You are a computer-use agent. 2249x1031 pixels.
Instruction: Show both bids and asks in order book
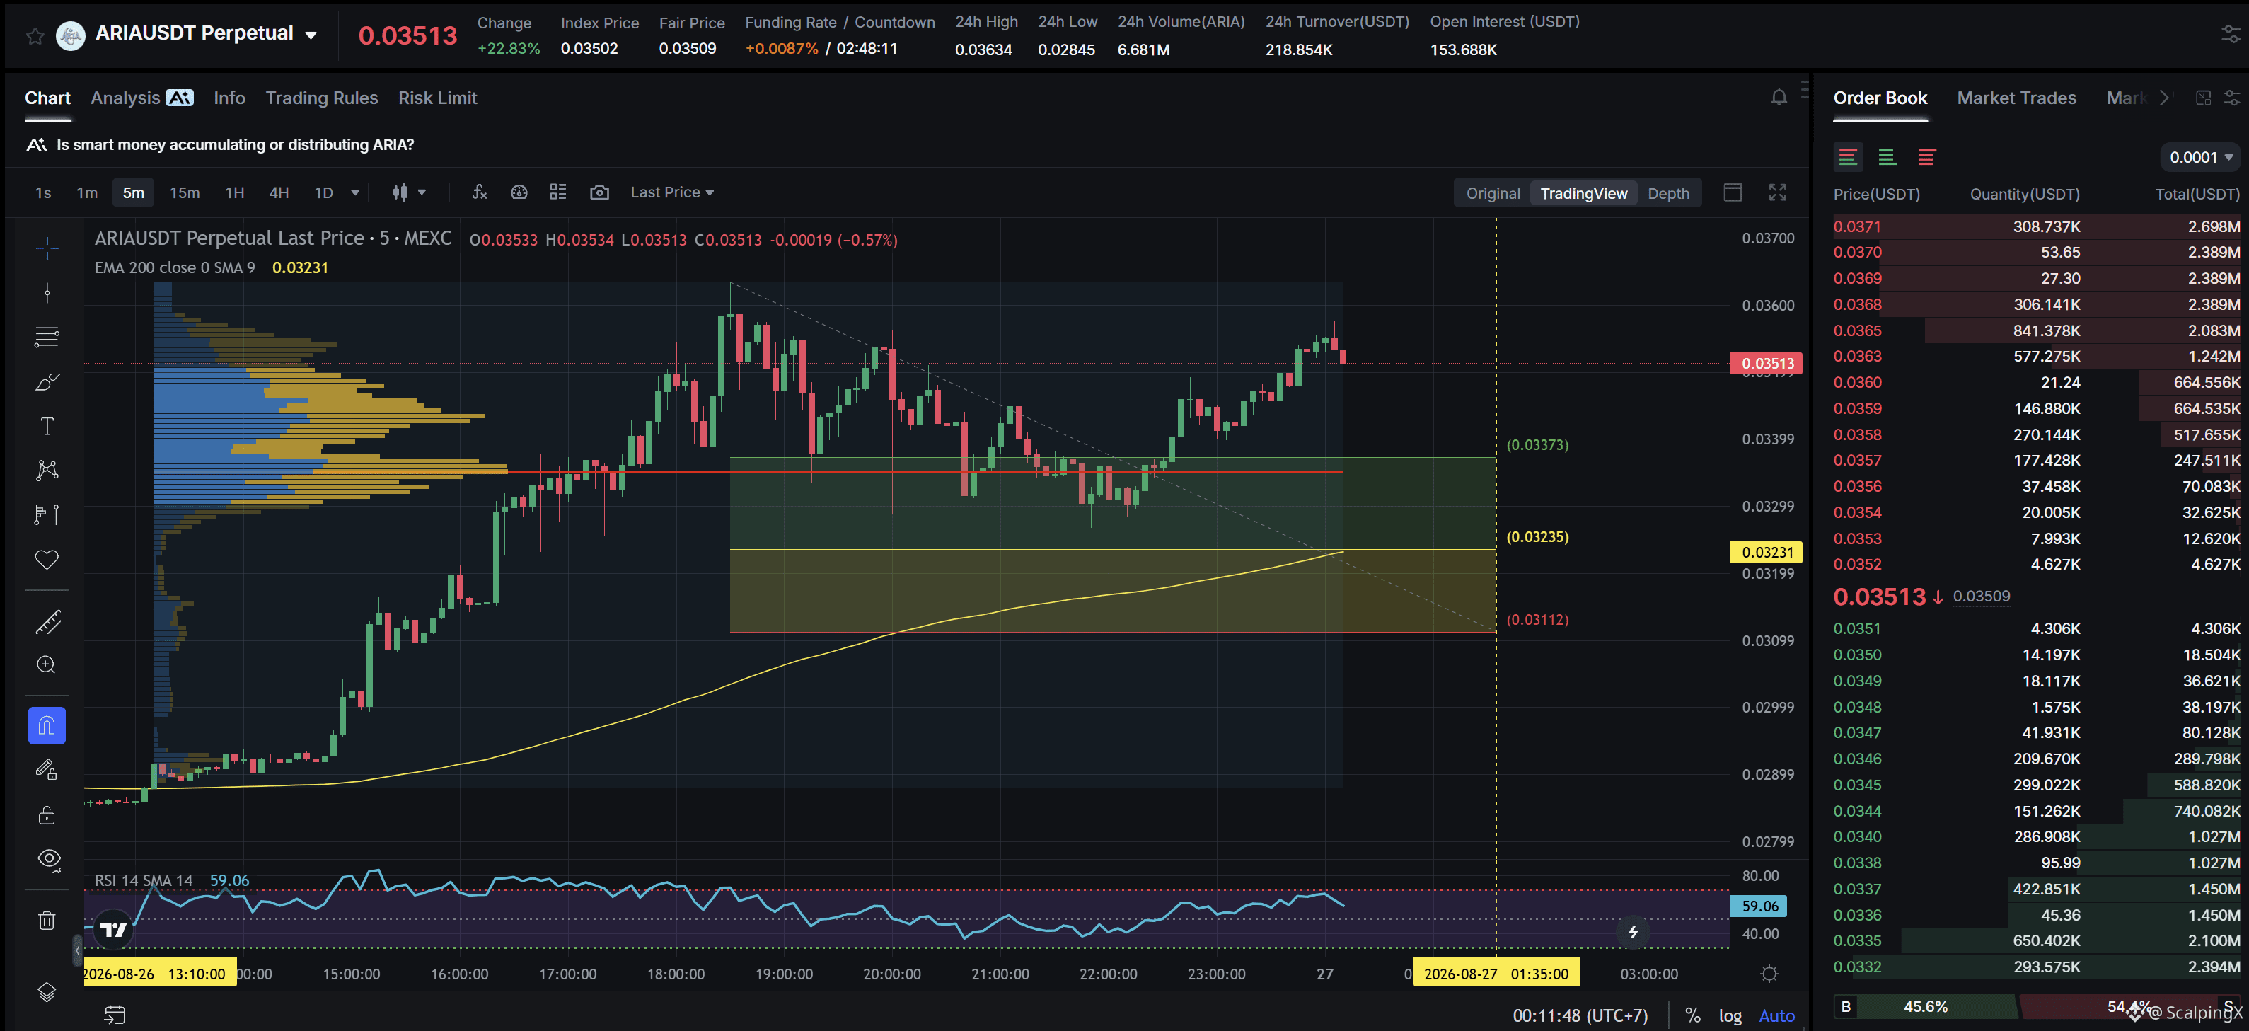(1847, 157)
